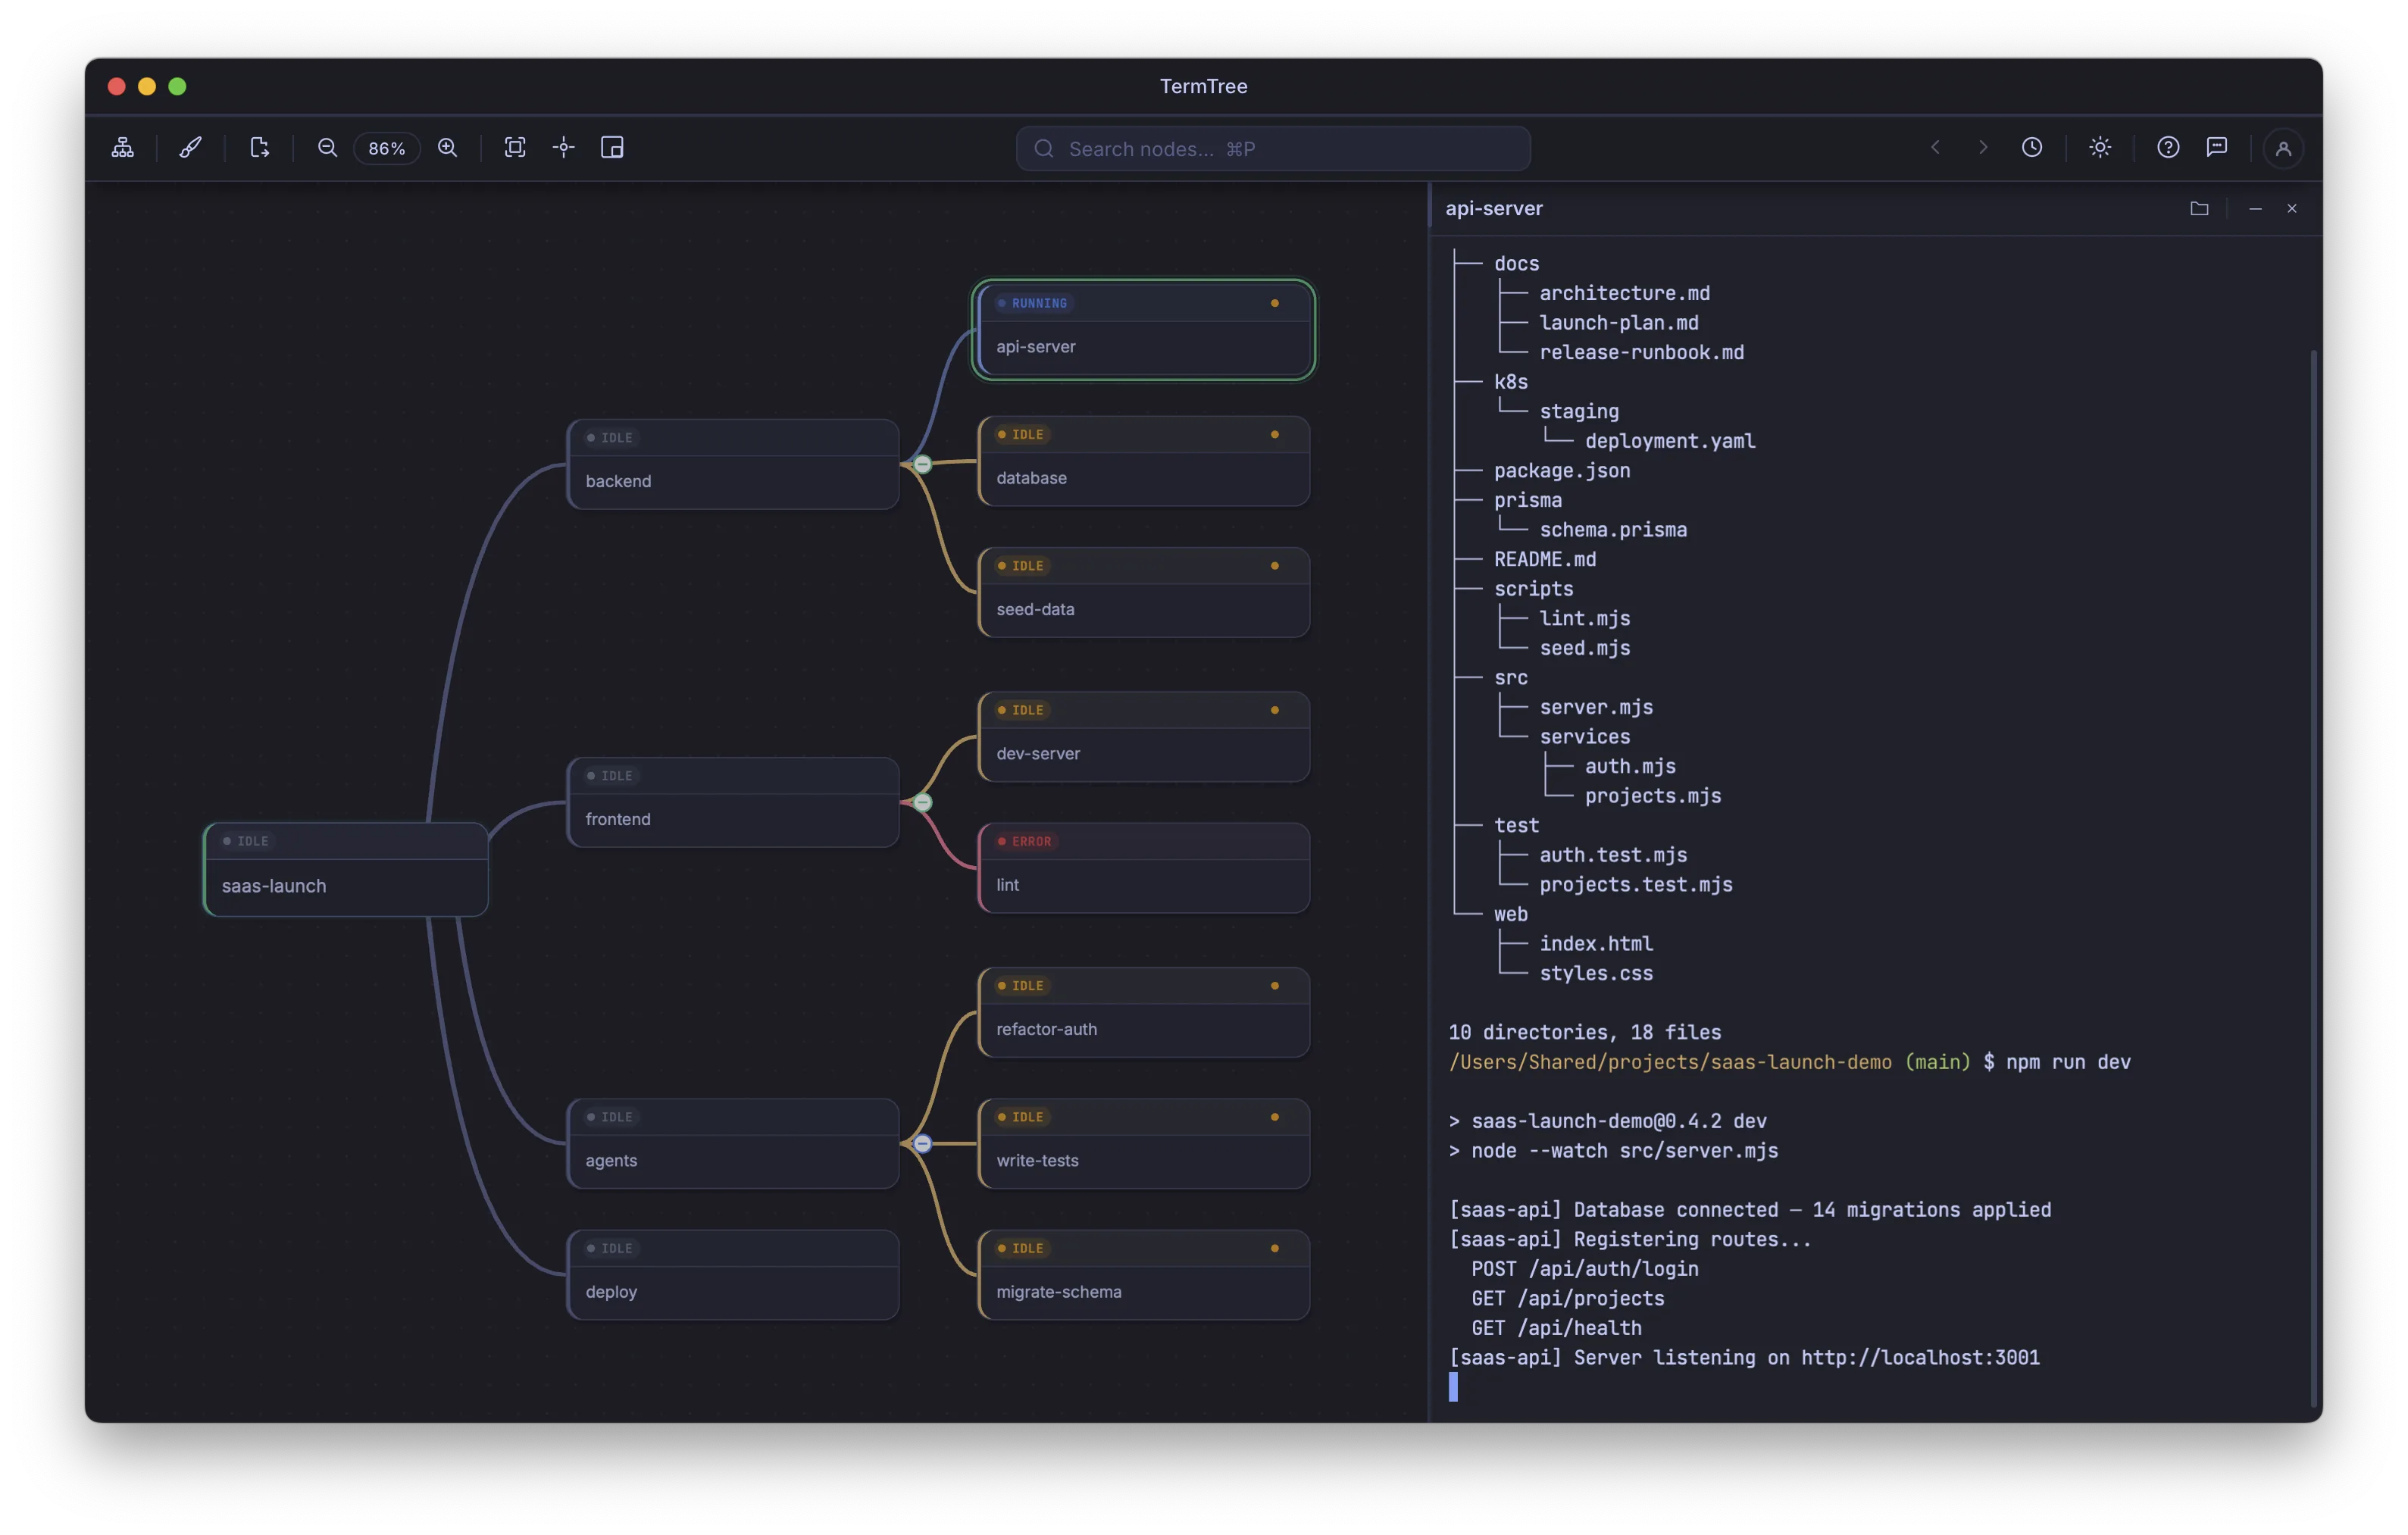Image resolution: width=2408 pixels, height=1535 pixels.
Task: Click 'projects.test.mjs' in terminal output
Action: click(1636, 885)
